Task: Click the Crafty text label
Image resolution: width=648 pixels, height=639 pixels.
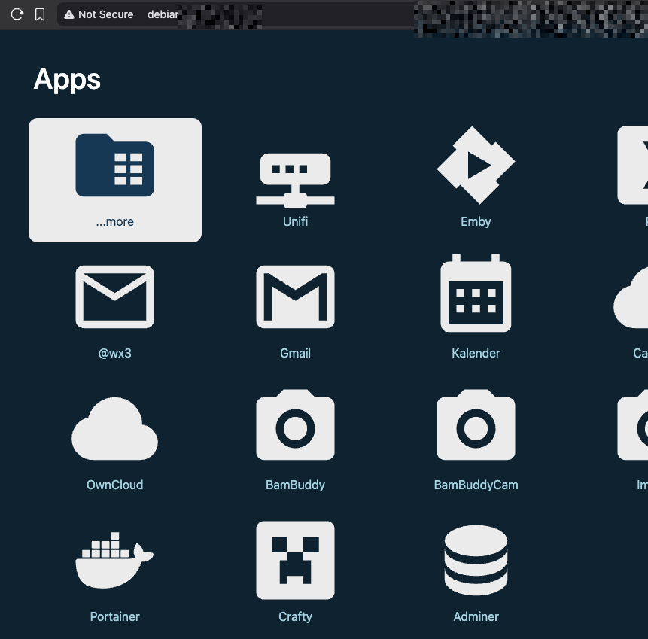Action: click(295, 616)
